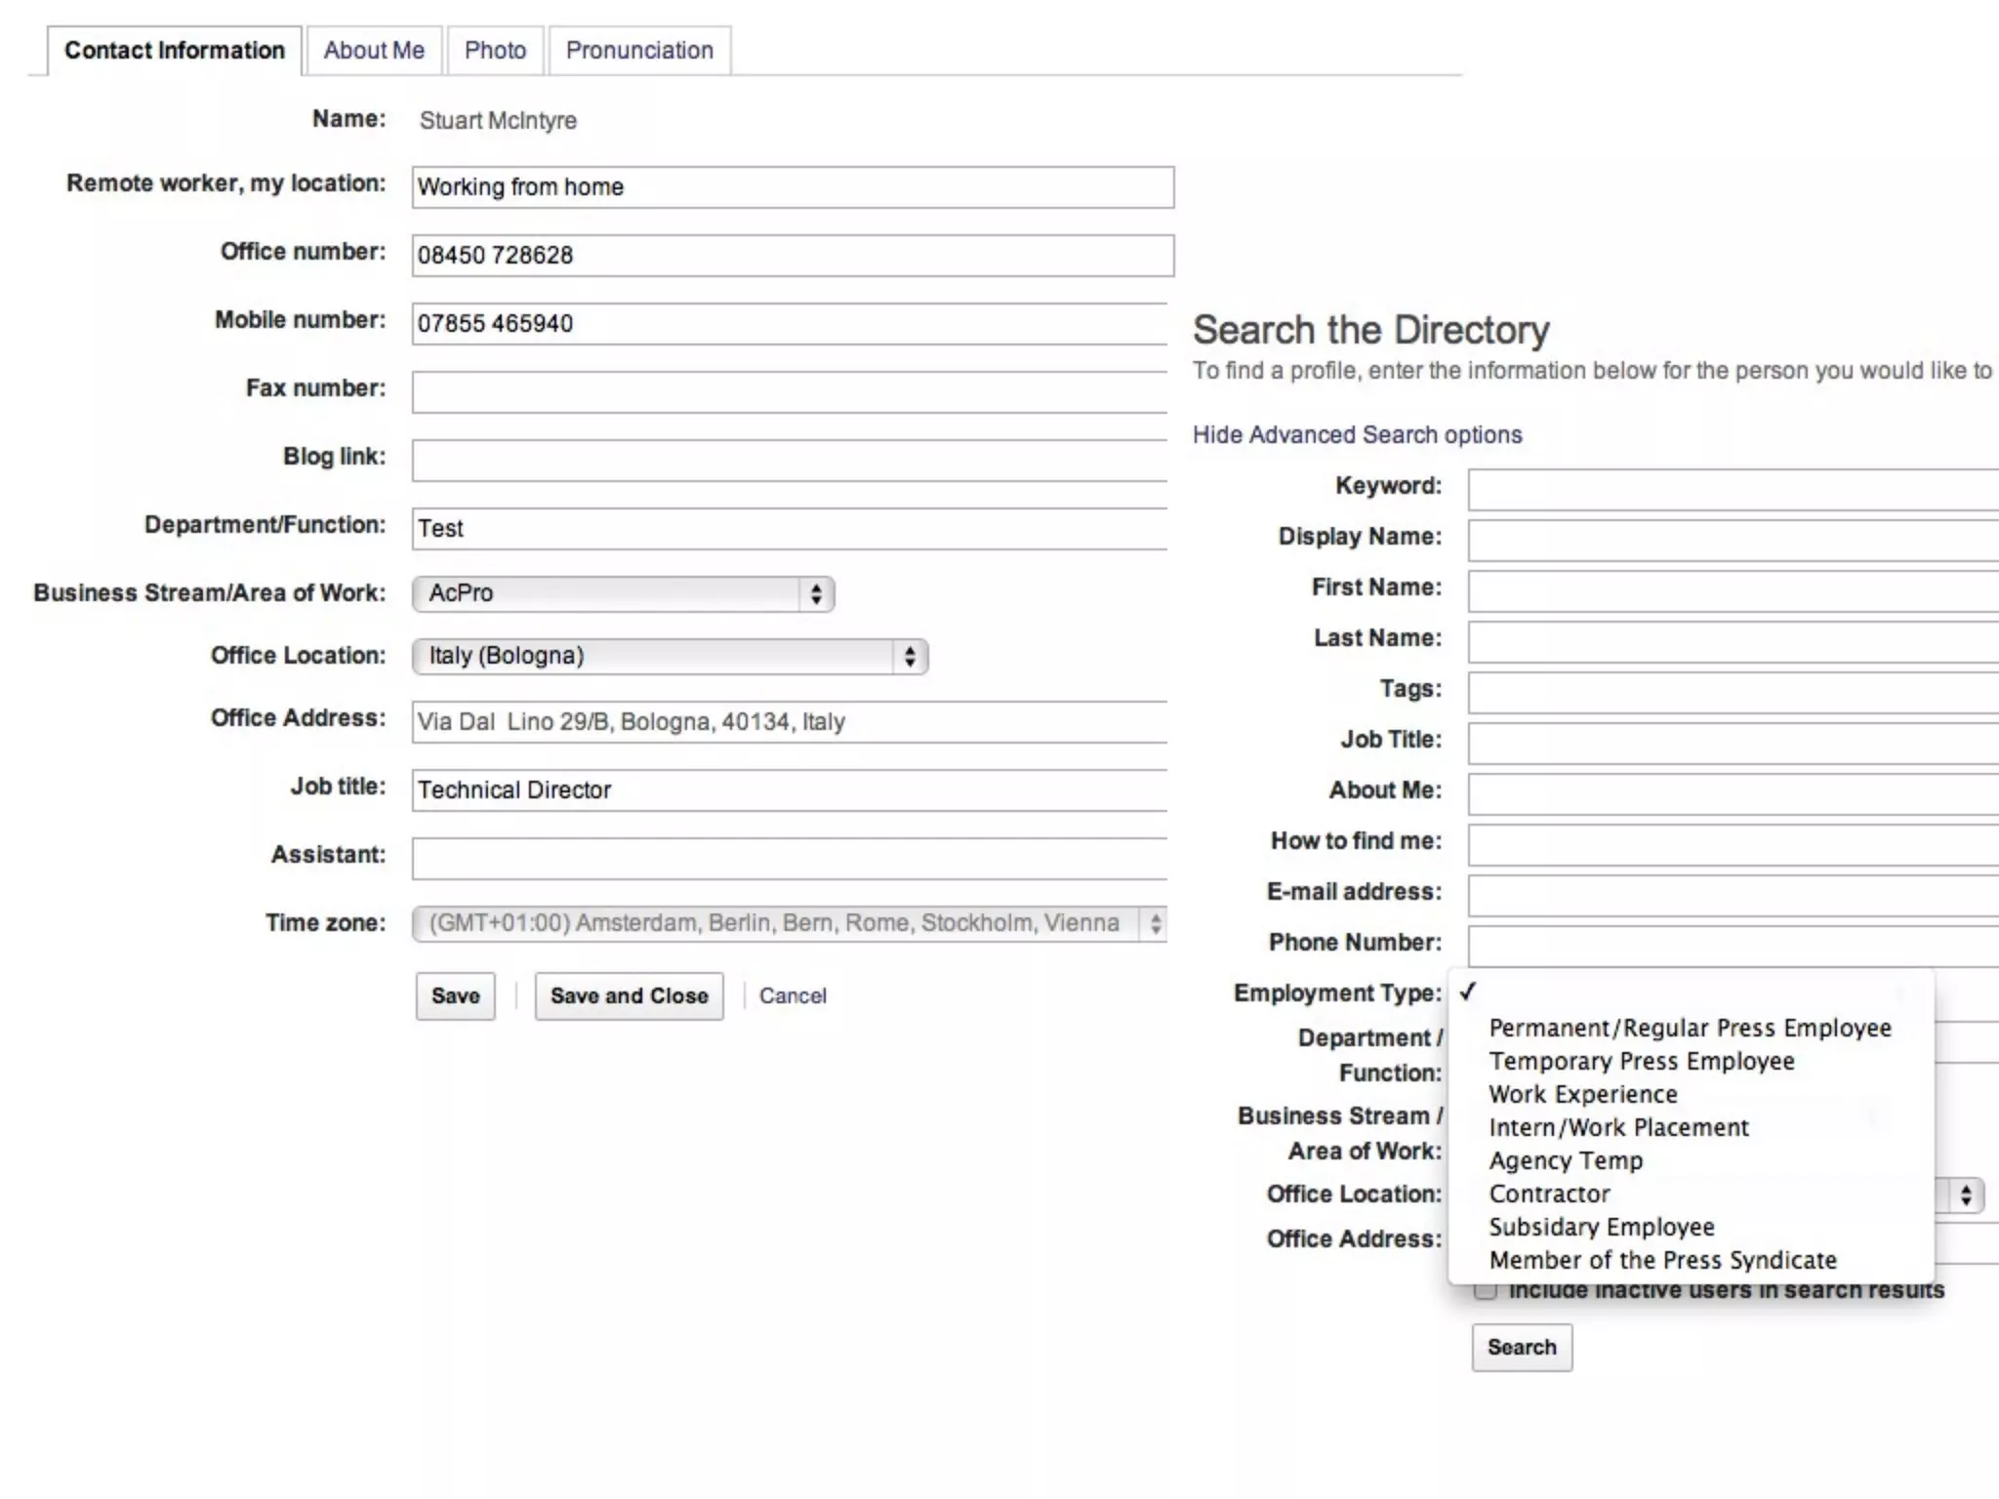1999x1499 pixels.
Task: Open the Pronunciation tab
Action: pyautogui.click(x=639, y=51)
